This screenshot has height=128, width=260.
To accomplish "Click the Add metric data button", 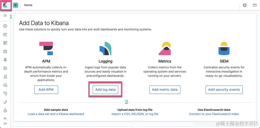I will point(165,89).
